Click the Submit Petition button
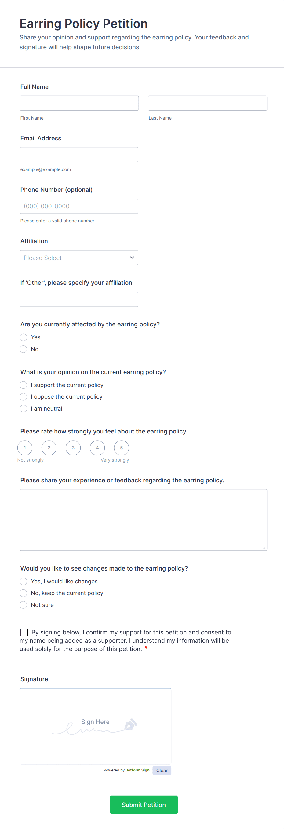284x829 pixels. click(x=144, y=805)
